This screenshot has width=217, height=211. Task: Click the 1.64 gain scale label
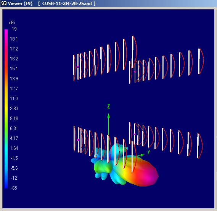[x=14, y=148]
